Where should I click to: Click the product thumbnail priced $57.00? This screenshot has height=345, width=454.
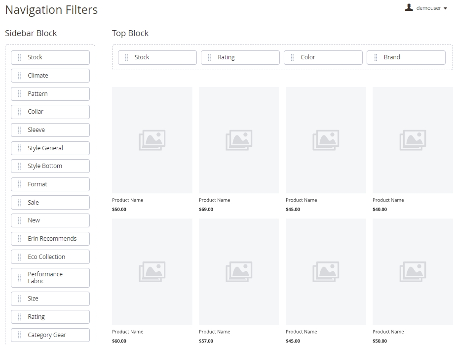pyautogui.click(x=239, y=272)
